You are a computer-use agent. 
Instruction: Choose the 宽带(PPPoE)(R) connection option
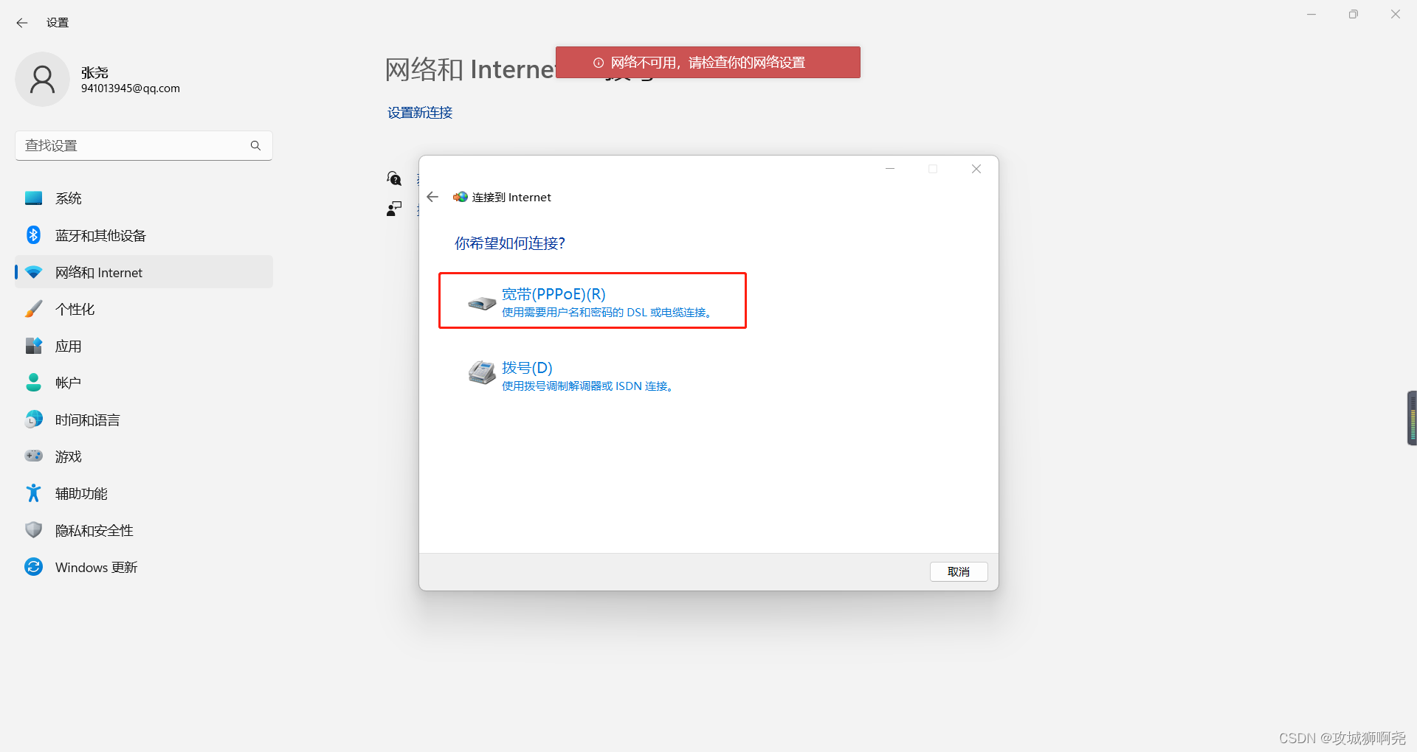[x=592, y=301]
